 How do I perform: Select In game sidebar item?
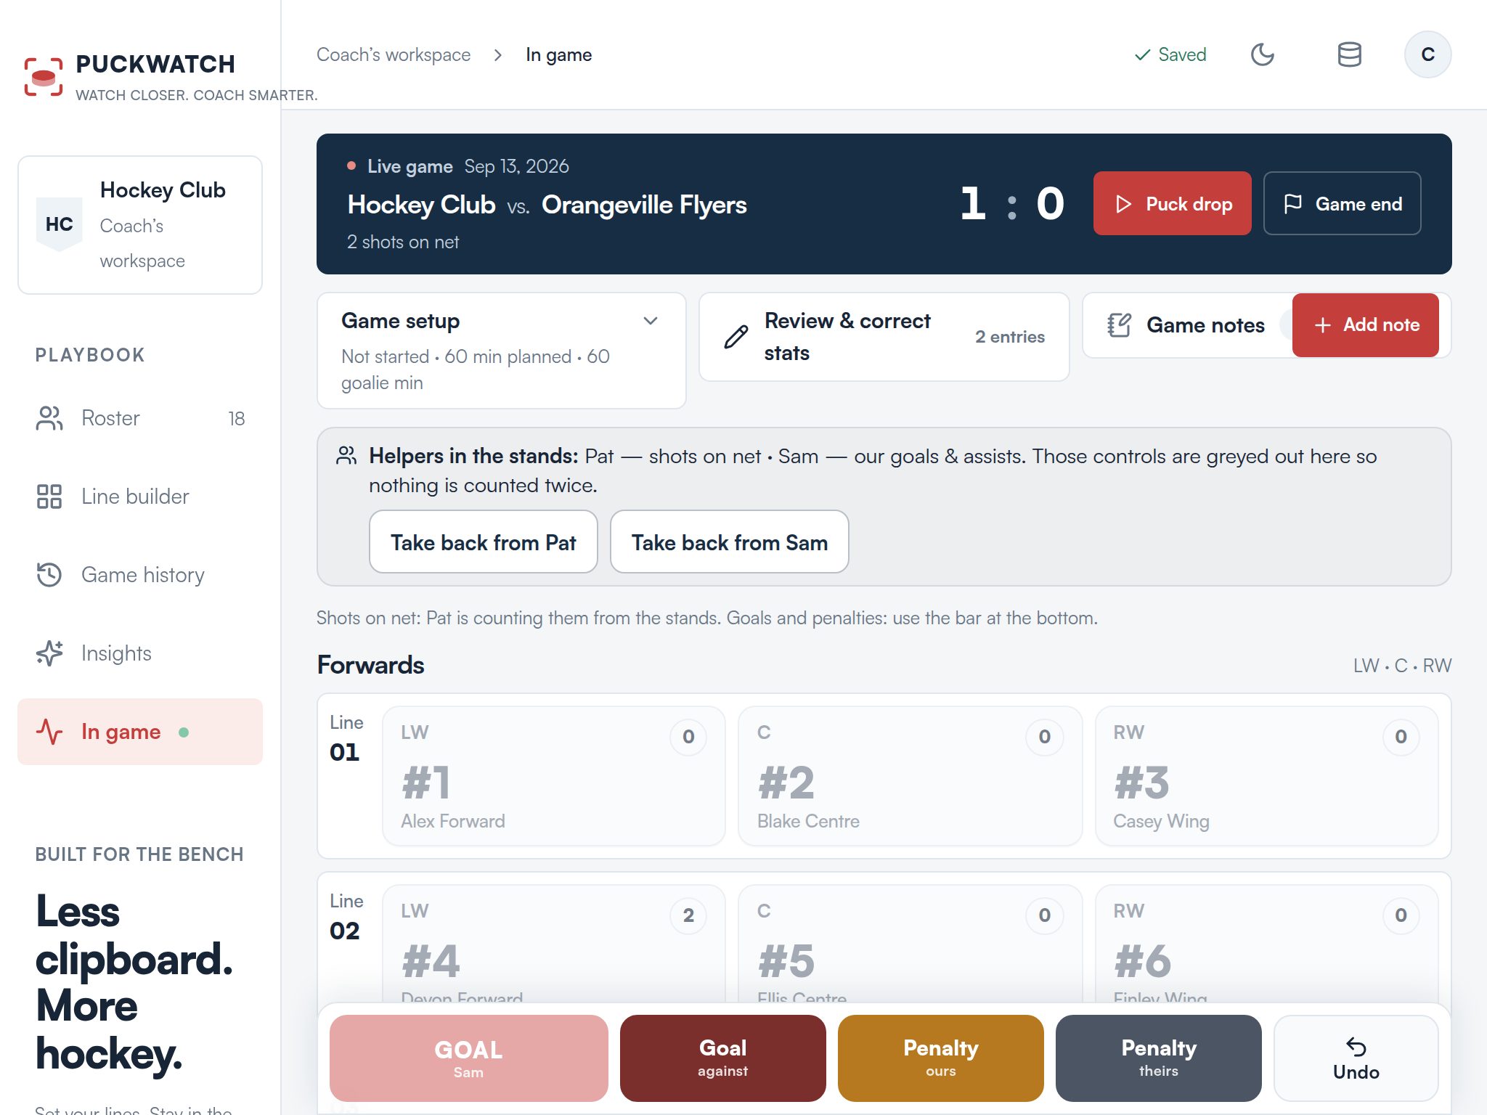tap(140, 732)
